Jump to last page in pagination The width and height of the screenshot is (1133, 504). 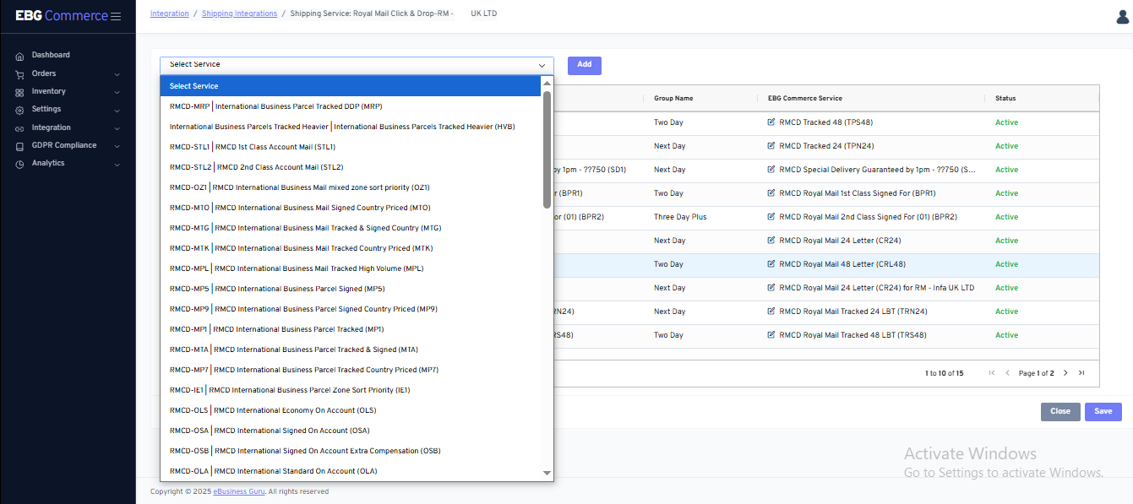coord(1081,373)
